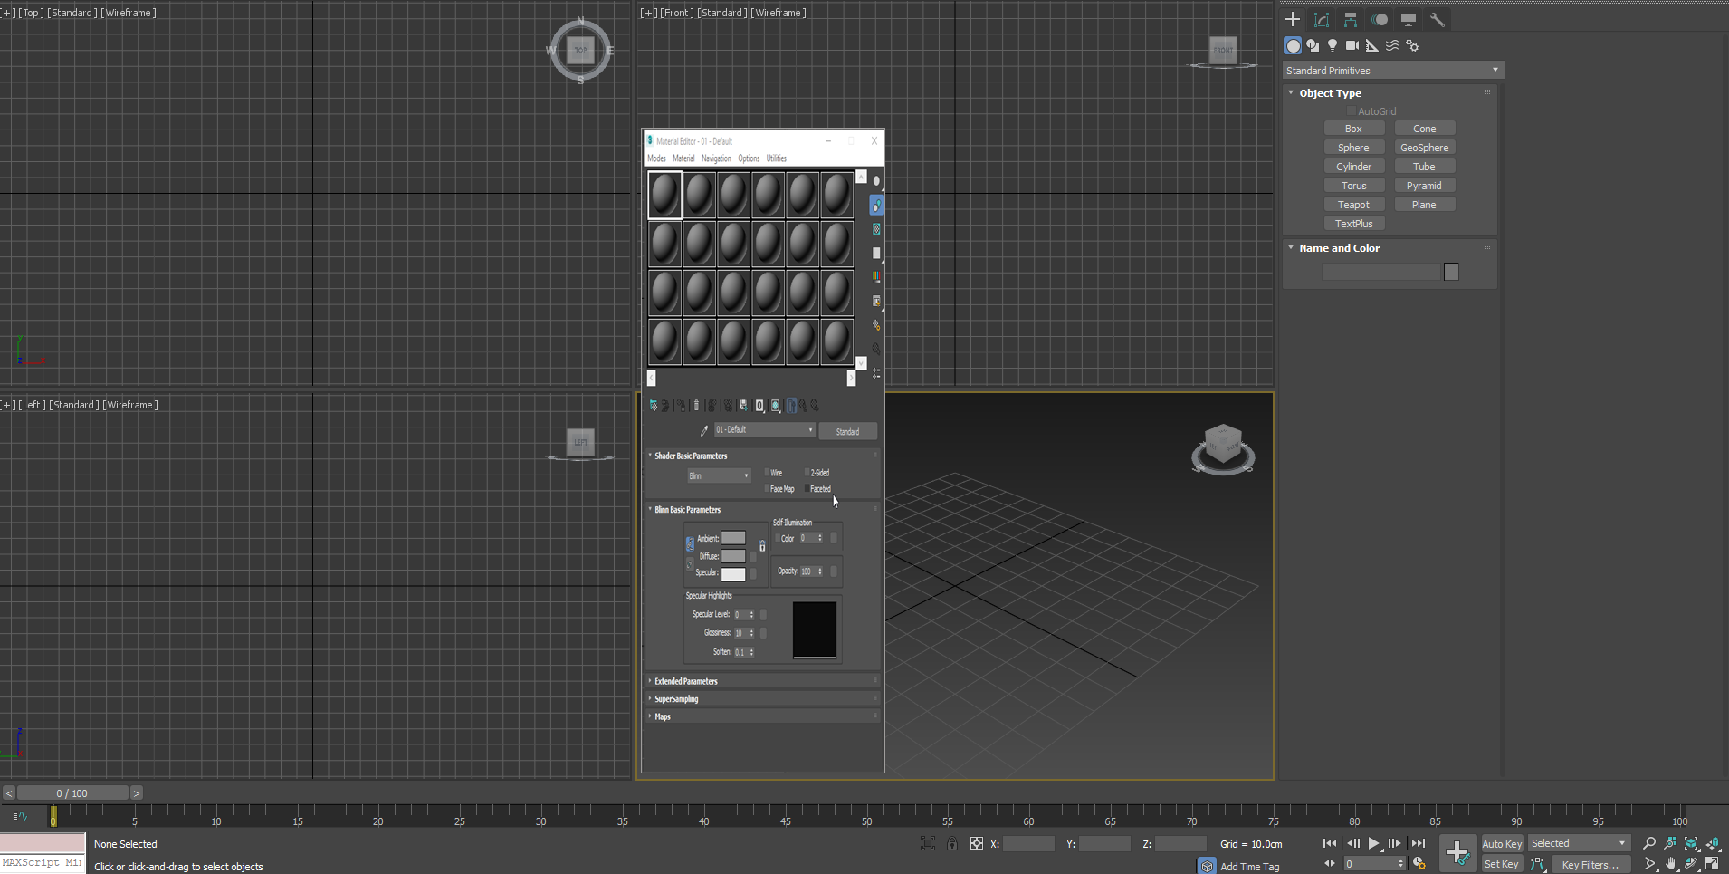This screenshot has height=874, width=1729.
Task: Select the Cameras category icon
Action: tap(1352, 45)
